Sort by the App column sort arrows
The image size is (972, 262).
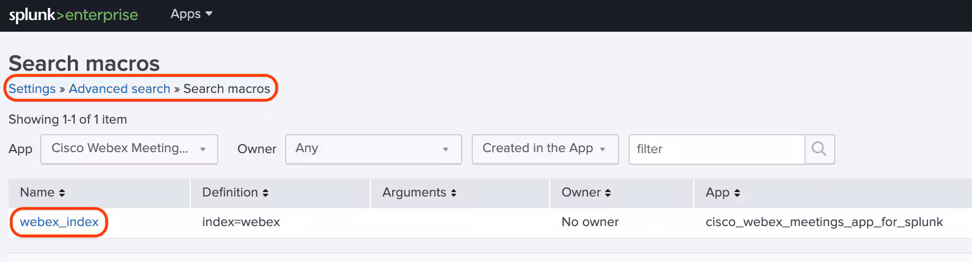tap(737, 193)
